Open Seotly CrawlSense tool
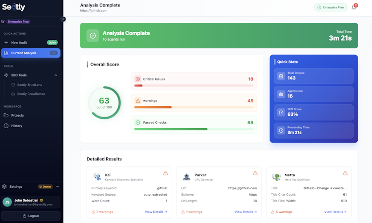This screenshot has height=223, width=372. 31,94
